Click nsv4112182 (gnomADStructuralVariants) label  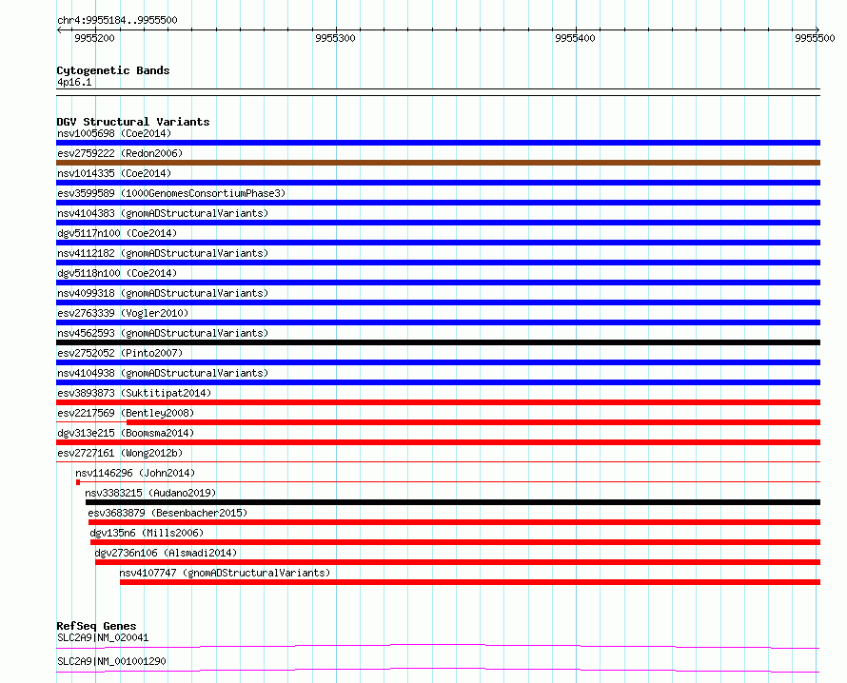[163, 253]
